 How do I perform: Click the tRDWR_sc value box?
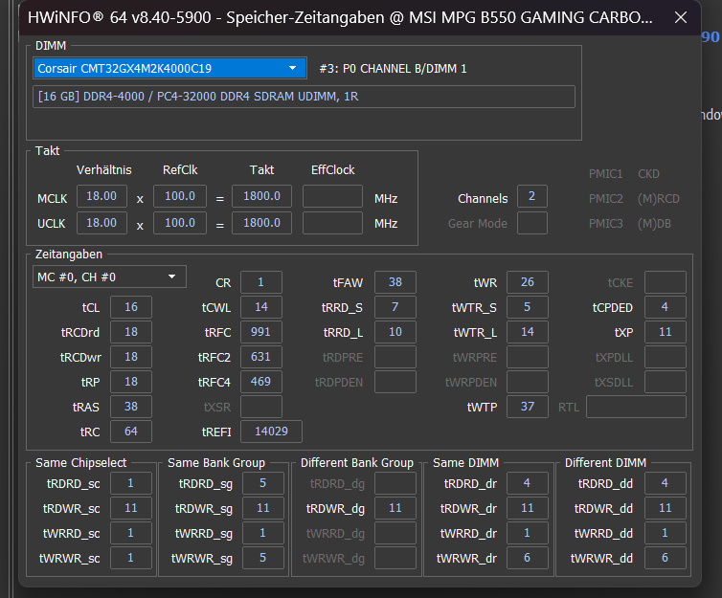(131, 508)
